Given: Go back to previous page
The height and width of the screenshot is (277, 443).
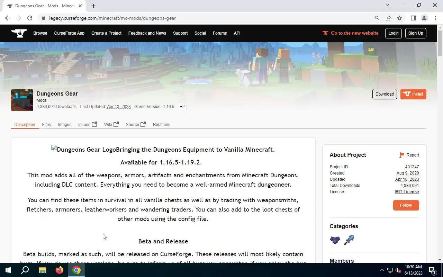Looking at the screenshot, I should click(x=8, y=18).
